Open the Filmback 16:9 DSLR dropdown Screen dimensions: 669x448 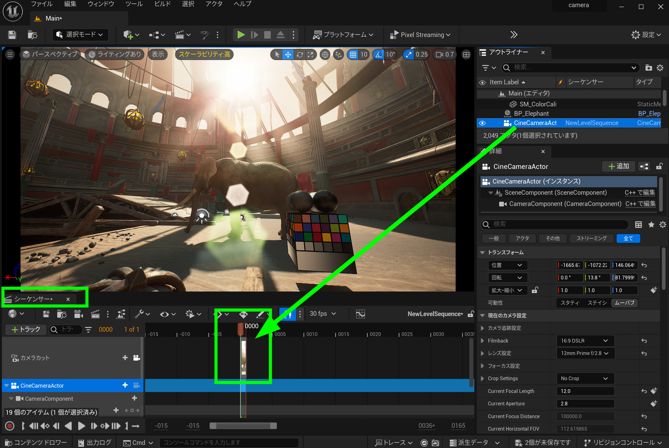click(x=584, y=341)
